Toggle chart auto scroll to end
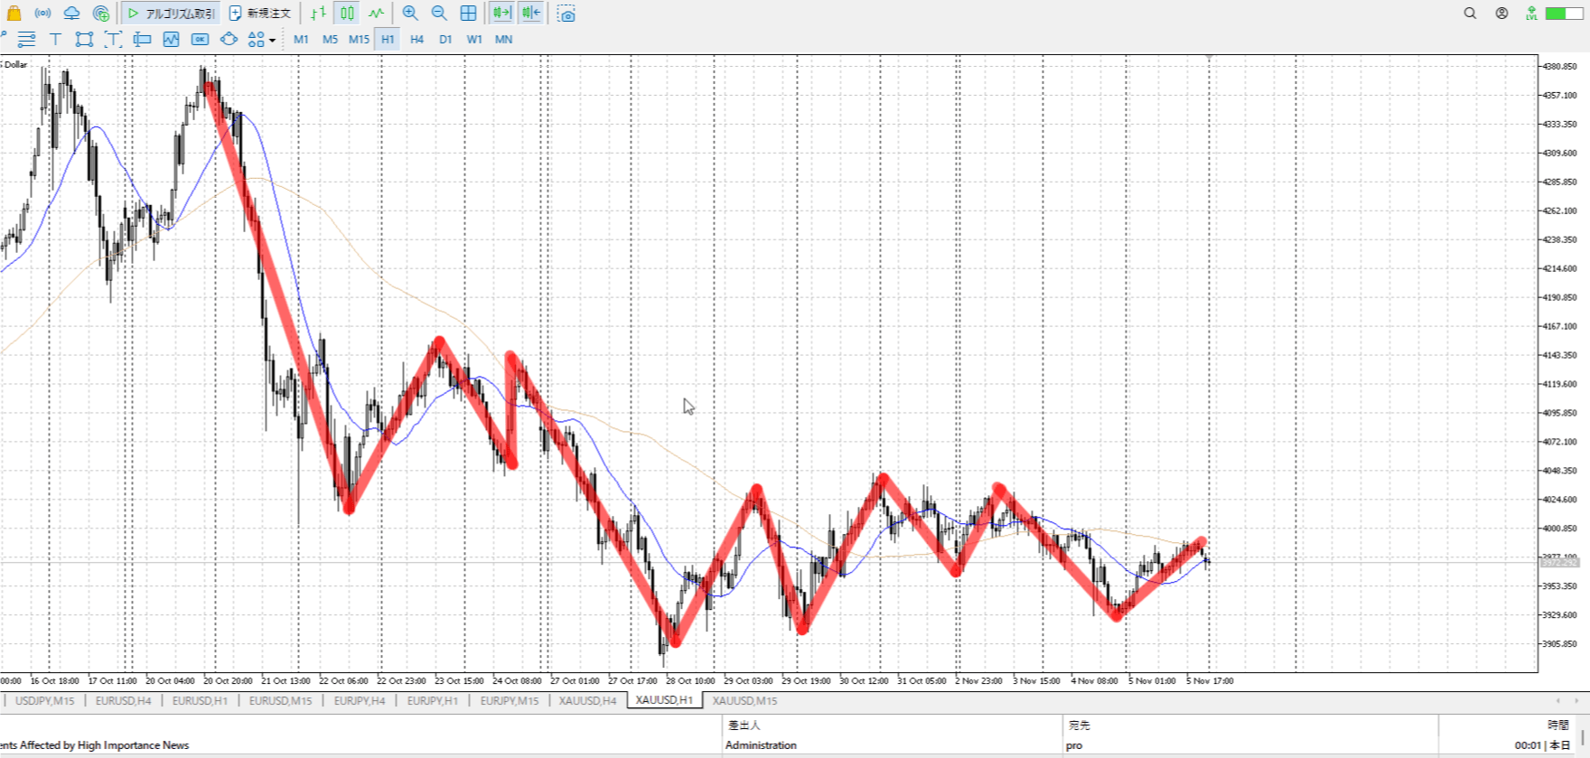This screenshot has width=1590, height=758. coord(501,14)
